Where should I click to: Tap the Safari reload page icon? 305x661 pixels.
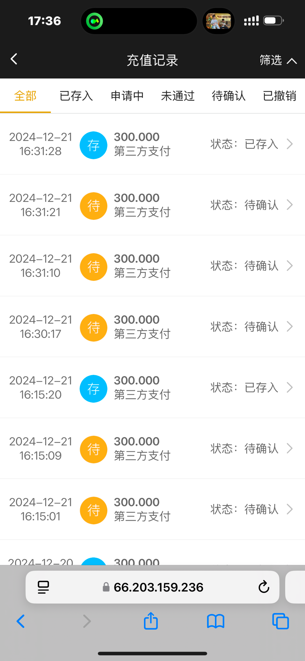tap(264, 587)
